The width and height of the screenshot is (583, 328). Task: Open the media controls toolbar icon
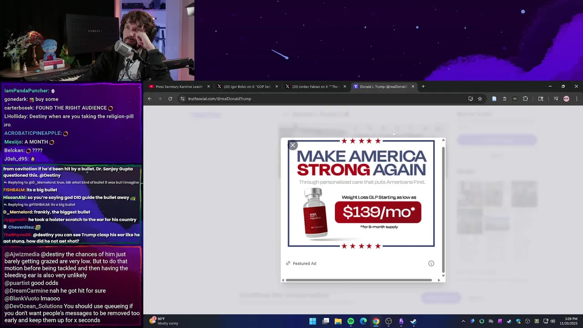(556, 98)
